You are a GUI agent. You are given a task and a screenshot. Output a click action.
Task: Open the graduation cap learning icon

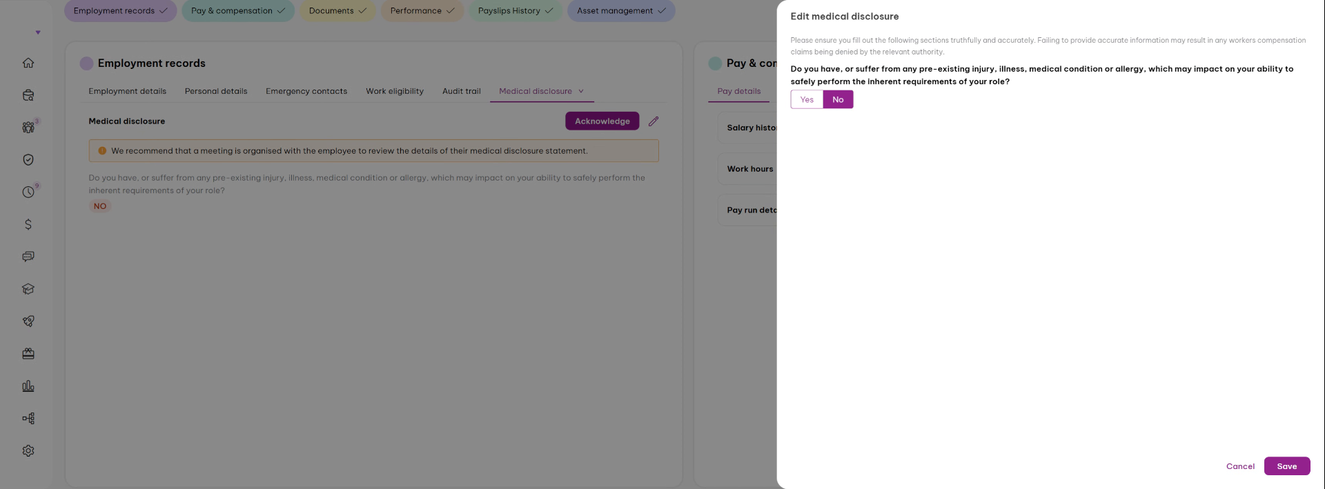28,289
